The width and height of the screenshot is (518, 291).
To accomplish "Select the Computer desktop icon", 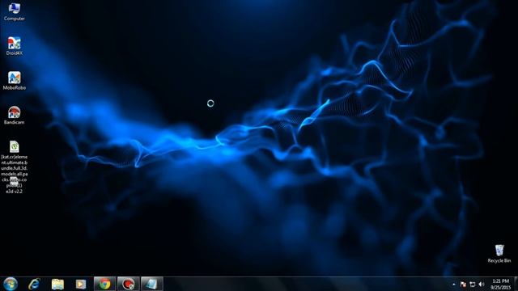I will pyautogui.click(x=15, y=11).
